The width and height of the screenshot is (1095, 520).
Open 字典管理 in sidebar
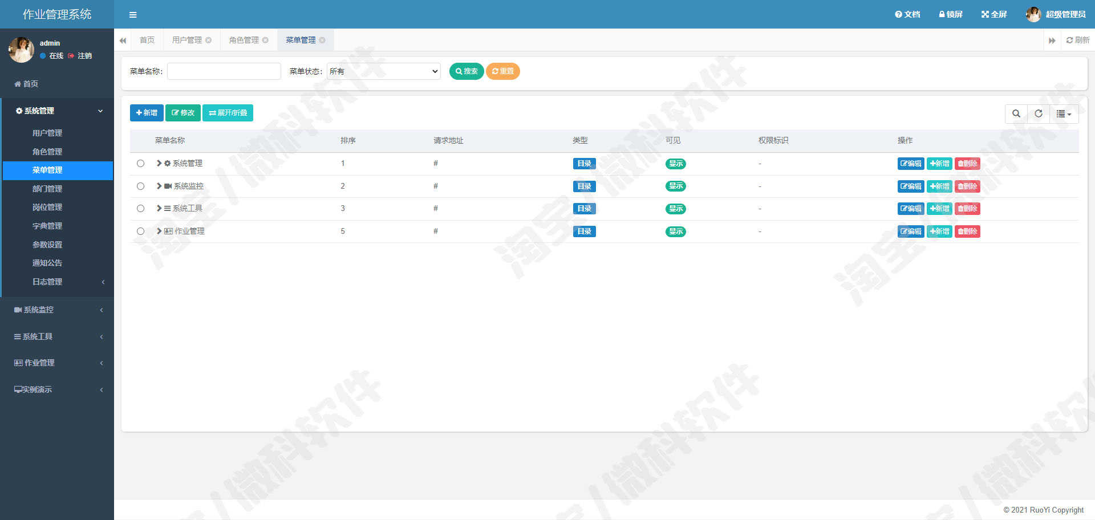tap(47, 226)
